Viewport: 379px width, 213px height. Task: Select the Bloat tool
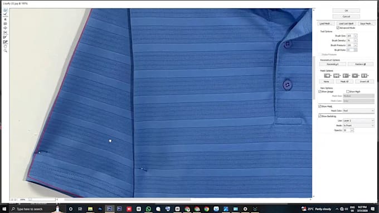pyautogui.click(x=6, y=28)
